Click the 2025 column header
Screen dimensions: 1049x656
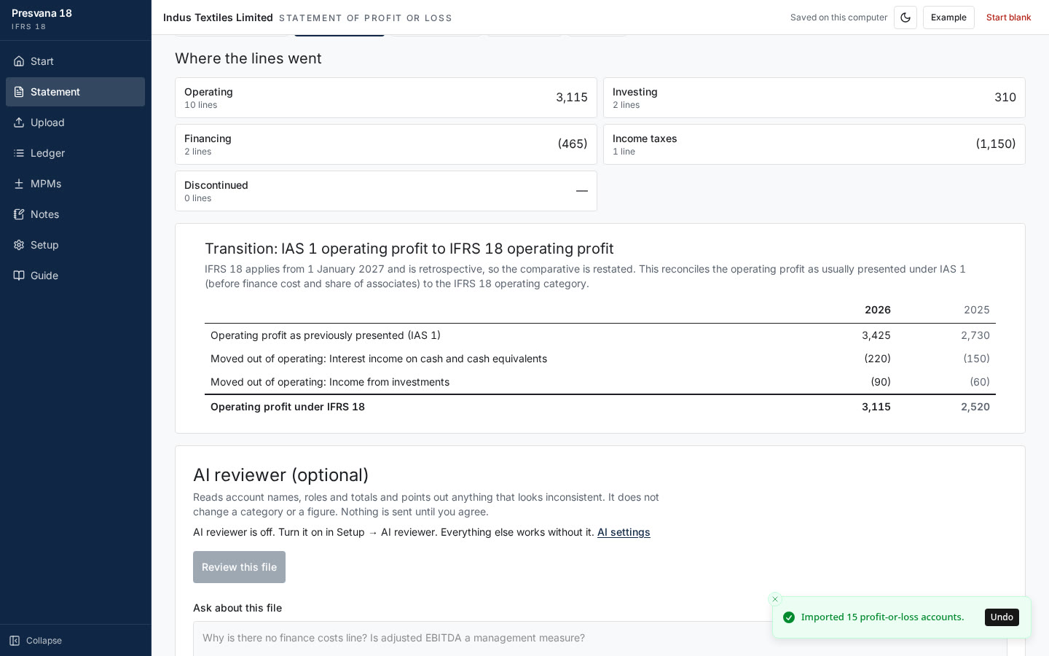pyautogui.click(x=976, y=310)
